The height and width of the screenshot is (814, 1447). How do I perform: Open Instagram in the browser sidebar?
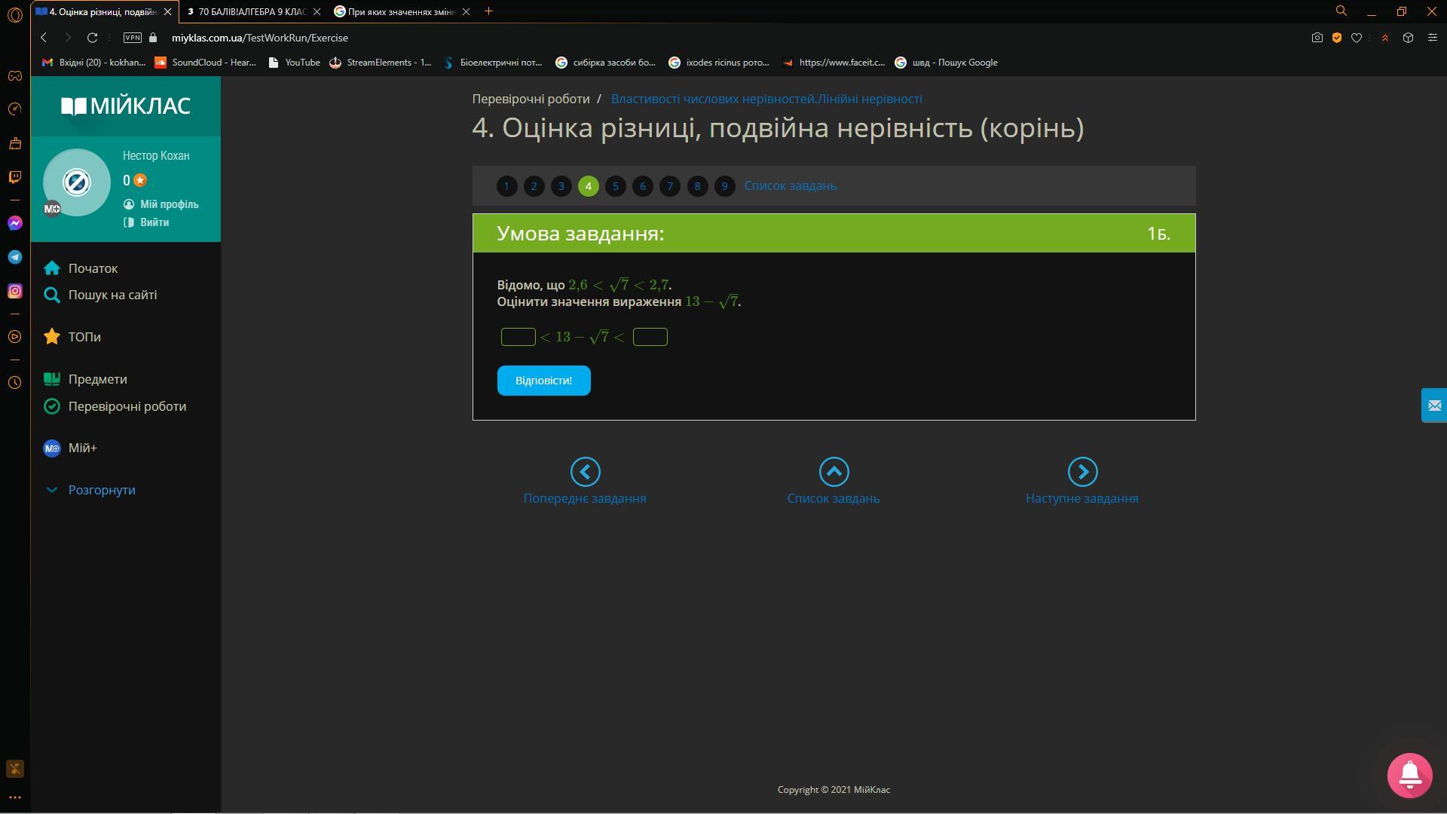15,291
